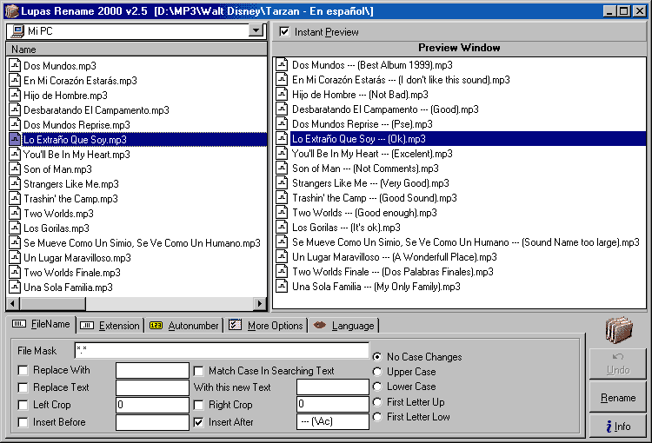The image size is (652, 443).
Task: Click the file icon for Los Gorilas.mp3
Action: click(x=16, y=228)
